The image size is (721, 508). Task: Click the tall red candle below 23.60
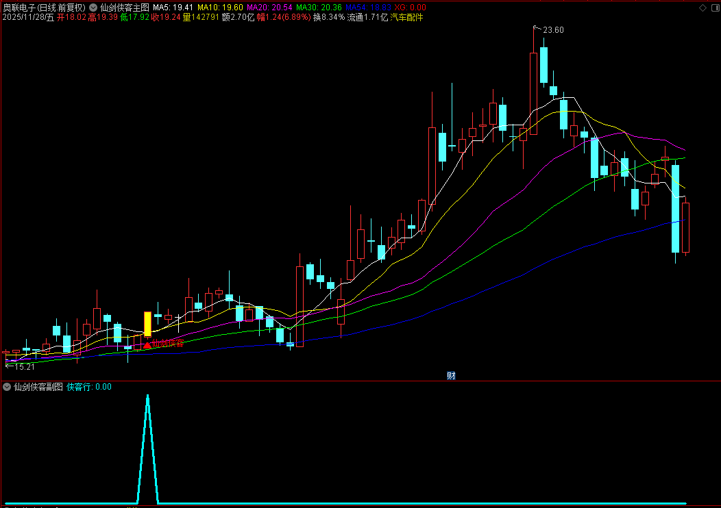pos(533,94)
